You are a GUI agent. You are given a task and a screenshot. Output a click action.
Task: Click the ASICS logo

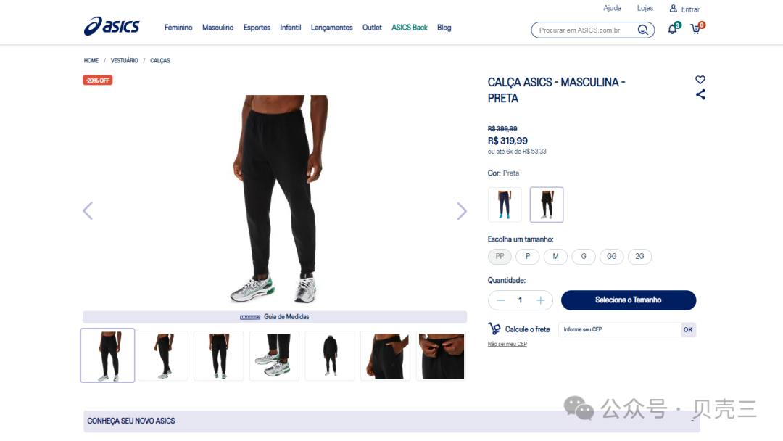click(x=112, y=26)
